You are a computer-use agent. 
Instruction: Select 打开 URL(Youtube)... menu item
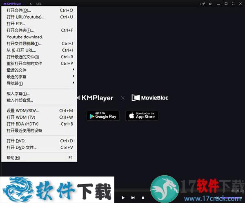click(x=39, y=17)
